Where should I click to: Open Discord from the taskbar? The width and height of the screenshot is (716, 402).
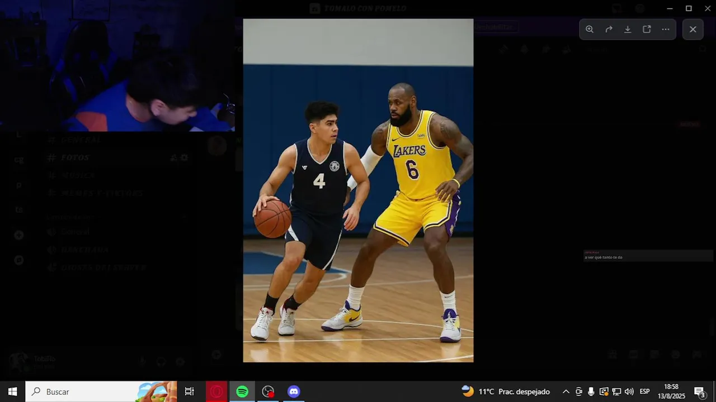coord(294,391)
